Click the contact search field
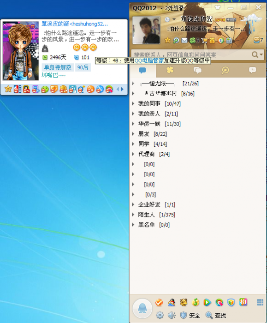The width and height of the screenshot is (267, 323). [191, 54]
